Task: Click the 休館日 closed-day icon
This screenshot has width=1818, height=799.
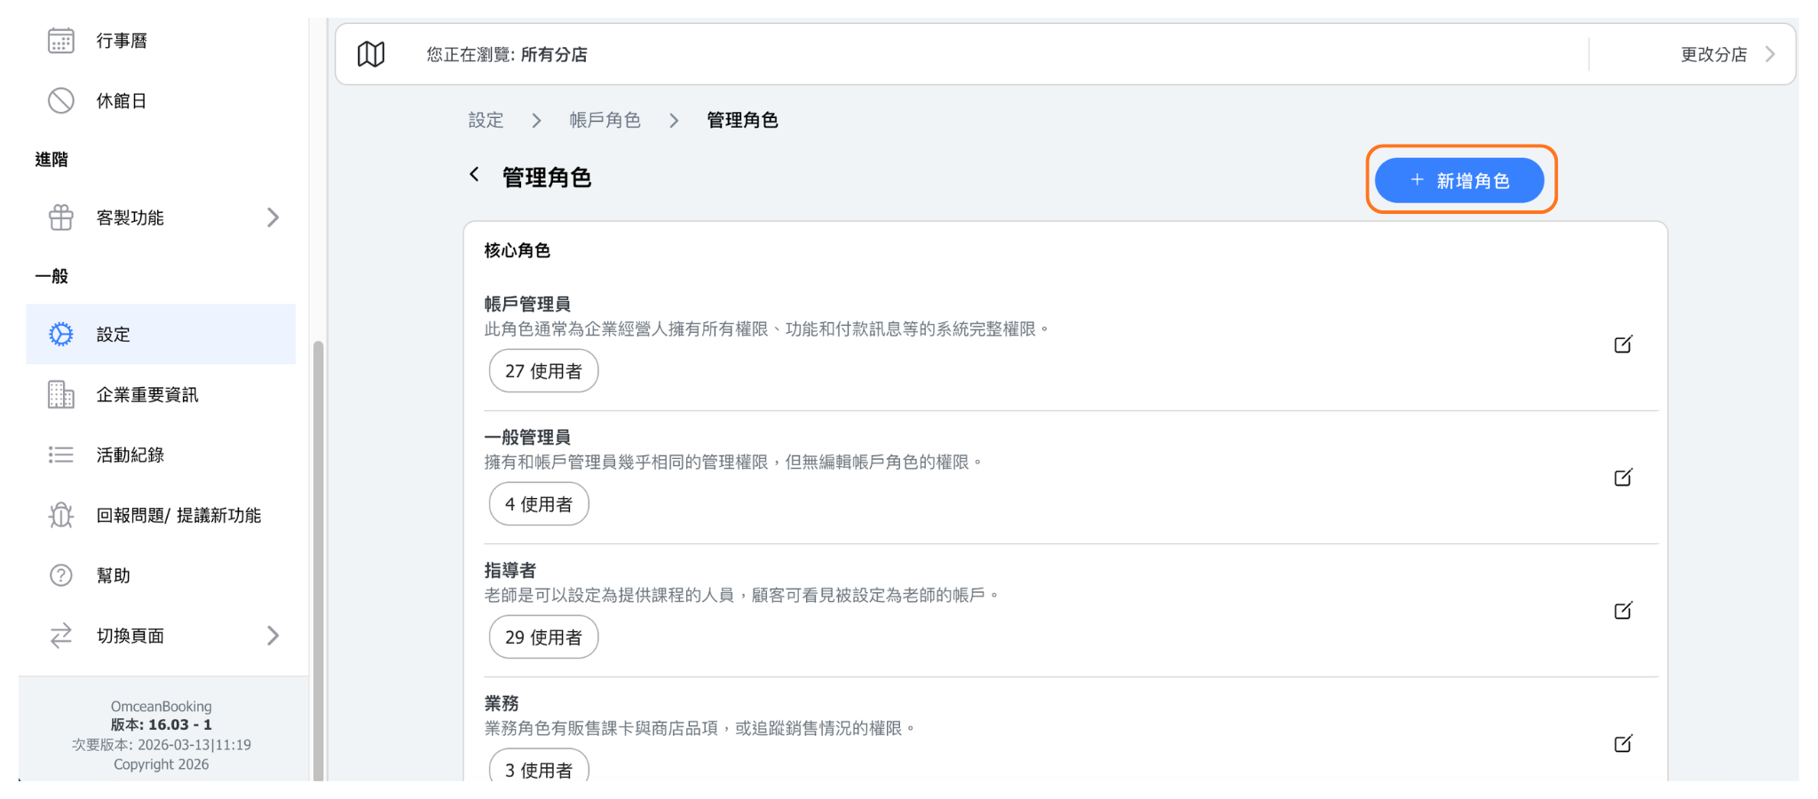Action: point(60,101)
